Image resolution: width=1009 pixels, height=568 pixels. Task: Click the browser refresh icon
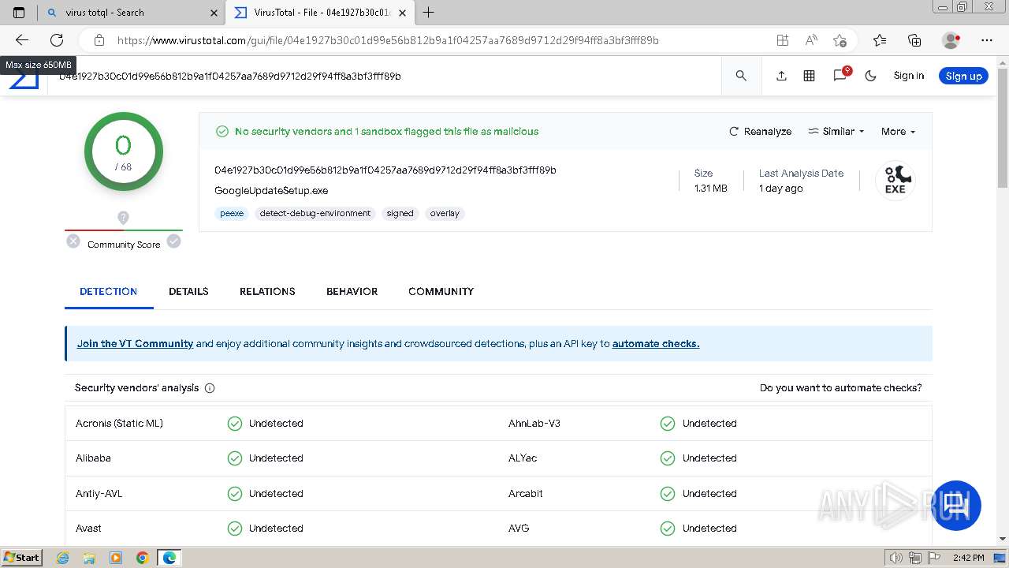click(x=57, y=40)
